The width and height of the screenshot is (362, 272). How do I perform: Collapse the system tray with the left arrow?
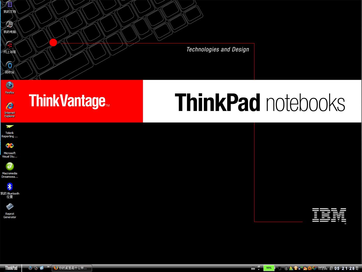click(x=286, y=268)
